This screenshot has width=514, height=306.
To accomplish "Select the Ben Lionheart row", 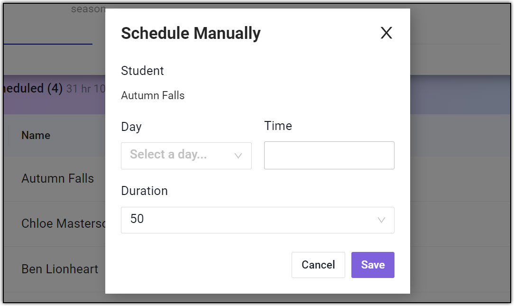I will click(60, 269).
